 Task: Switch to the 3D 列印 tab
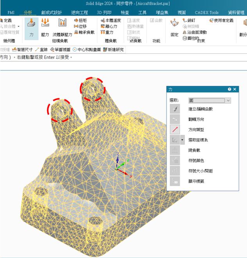(104, 12)
